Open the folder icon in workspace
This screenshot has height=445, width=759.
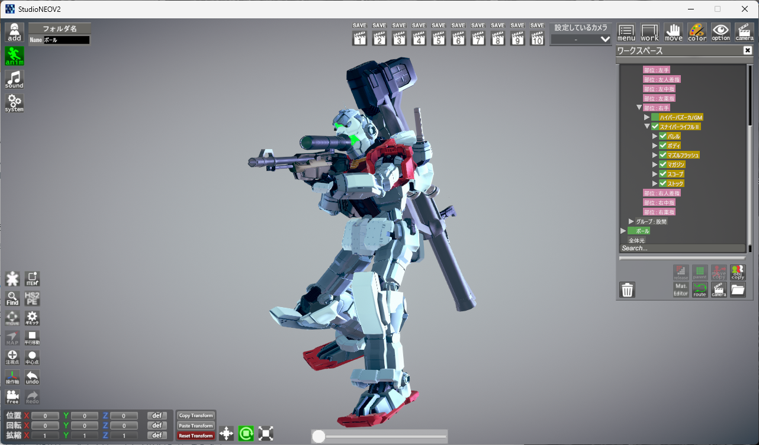(738, 290)
